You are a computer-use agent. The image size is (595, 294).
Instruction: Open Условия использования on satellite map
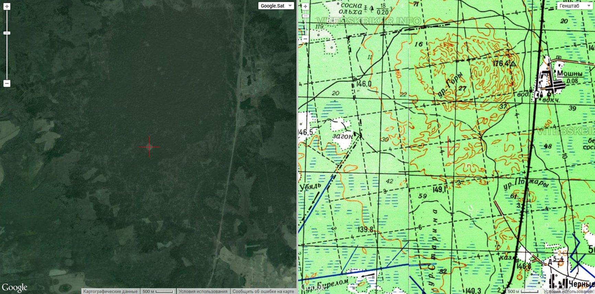[203, 291]
